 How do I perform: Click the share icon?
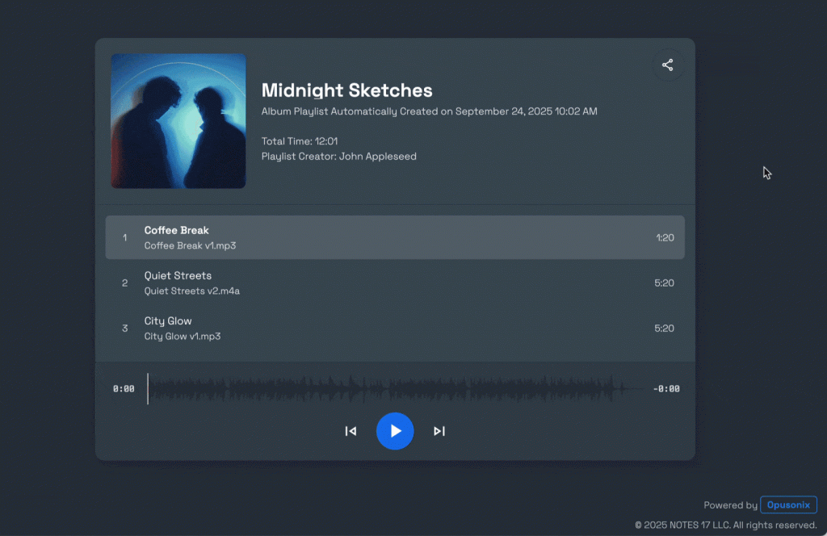click(x=667, y=65)
